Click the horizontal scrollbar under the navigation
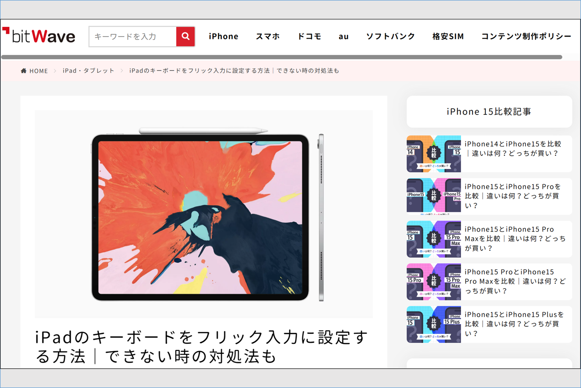 click(282, 57)
